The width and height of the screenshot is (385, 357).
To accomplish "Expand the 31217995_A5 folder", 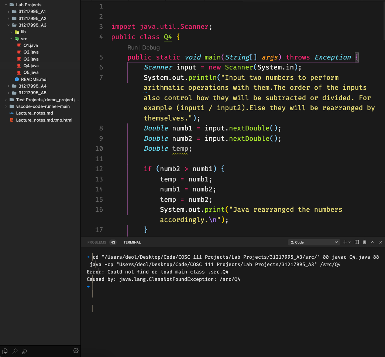I will (8, 93).
